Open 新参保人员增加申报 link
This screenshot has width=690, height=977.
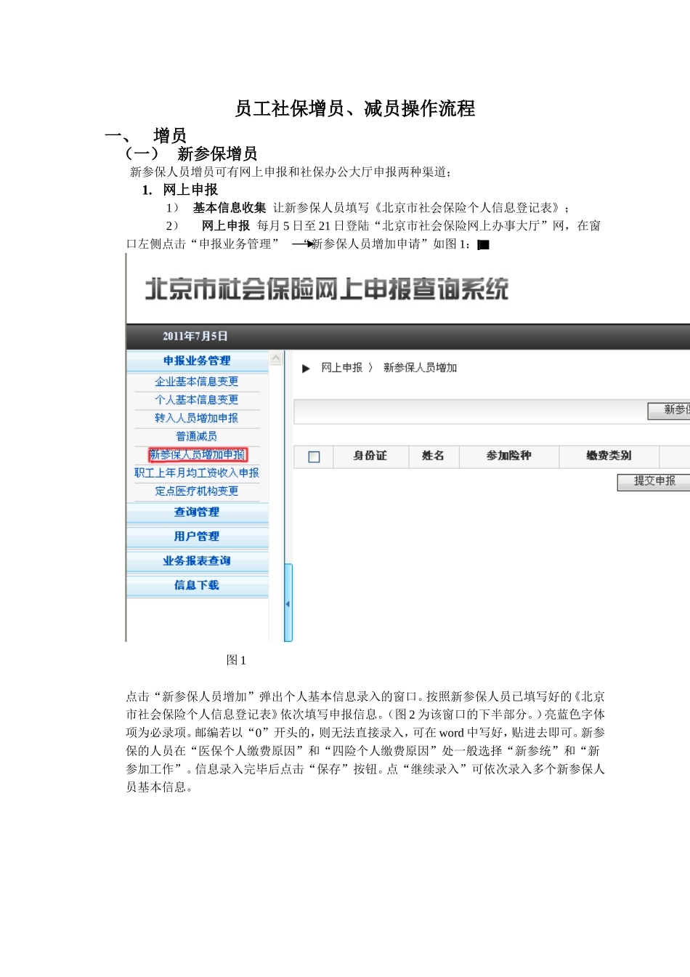click(198, 455)
